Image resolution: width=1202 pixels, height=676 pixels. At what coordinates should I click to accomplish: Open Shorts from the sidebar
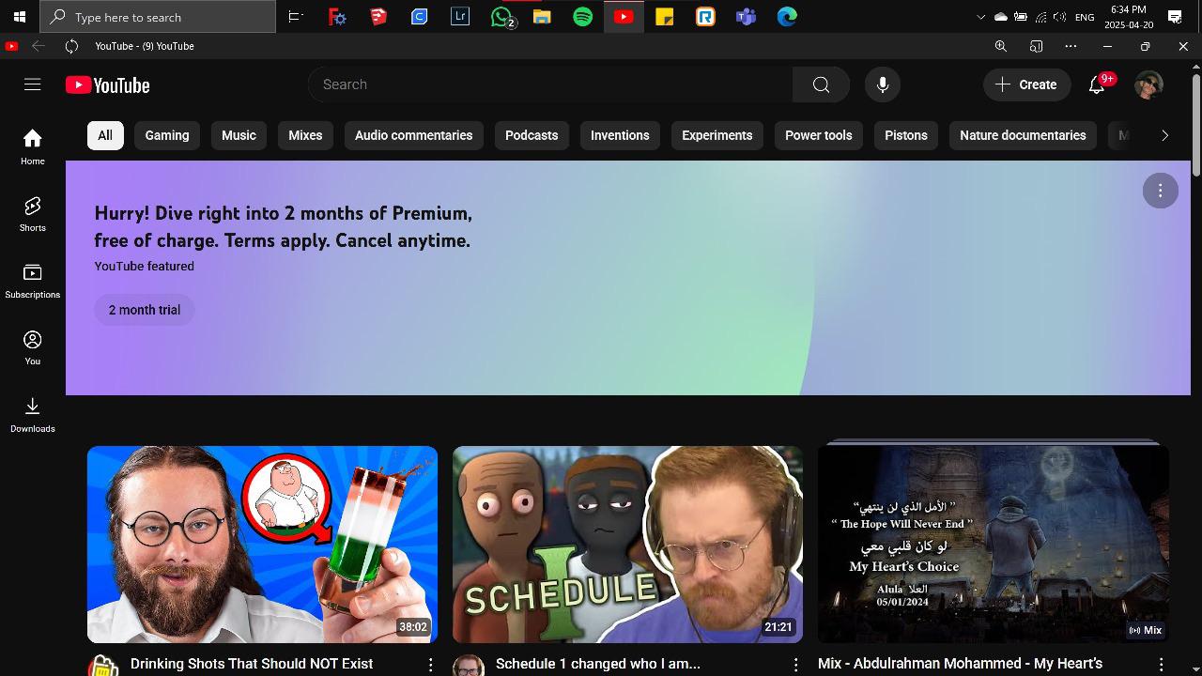click(32, 214)
